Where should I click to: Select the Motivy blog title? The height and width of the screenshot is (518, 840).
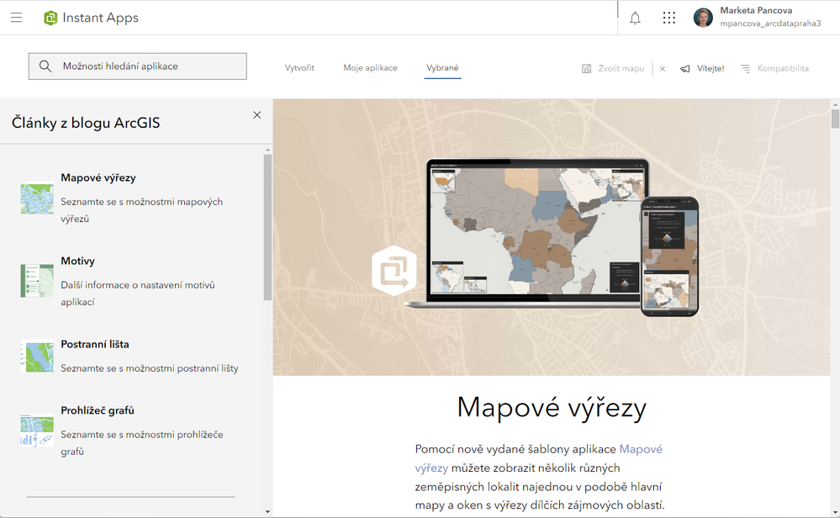click(77, 261)
